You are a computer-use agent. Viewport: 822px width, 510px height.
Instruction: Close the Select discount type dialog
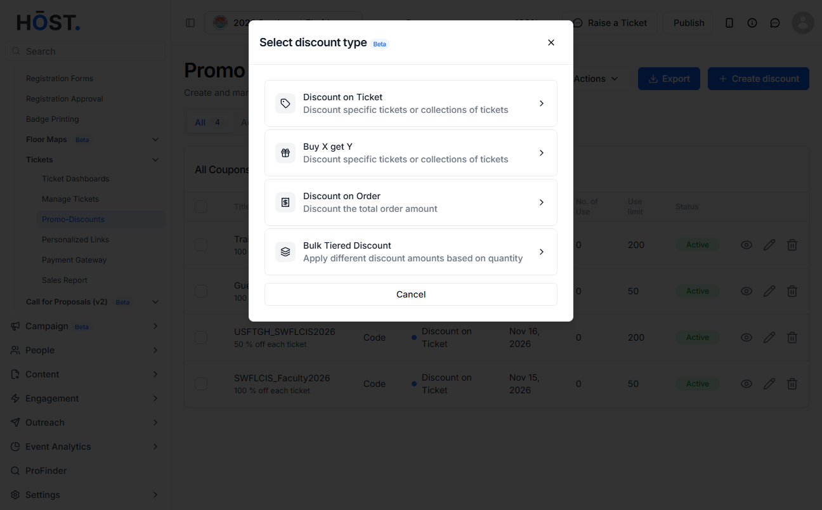(551, 43)
